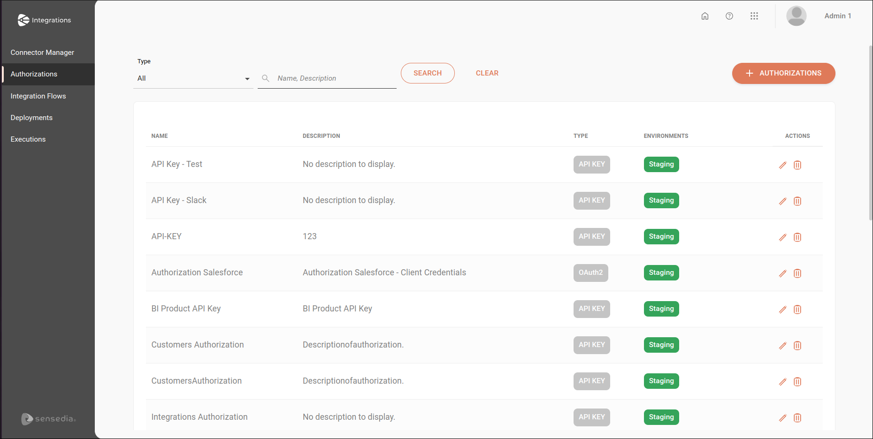The height and width of the screenshot is (439, 873).
Task: Click the Staging badge for BI Product API Key
Action: click(661, 309)
